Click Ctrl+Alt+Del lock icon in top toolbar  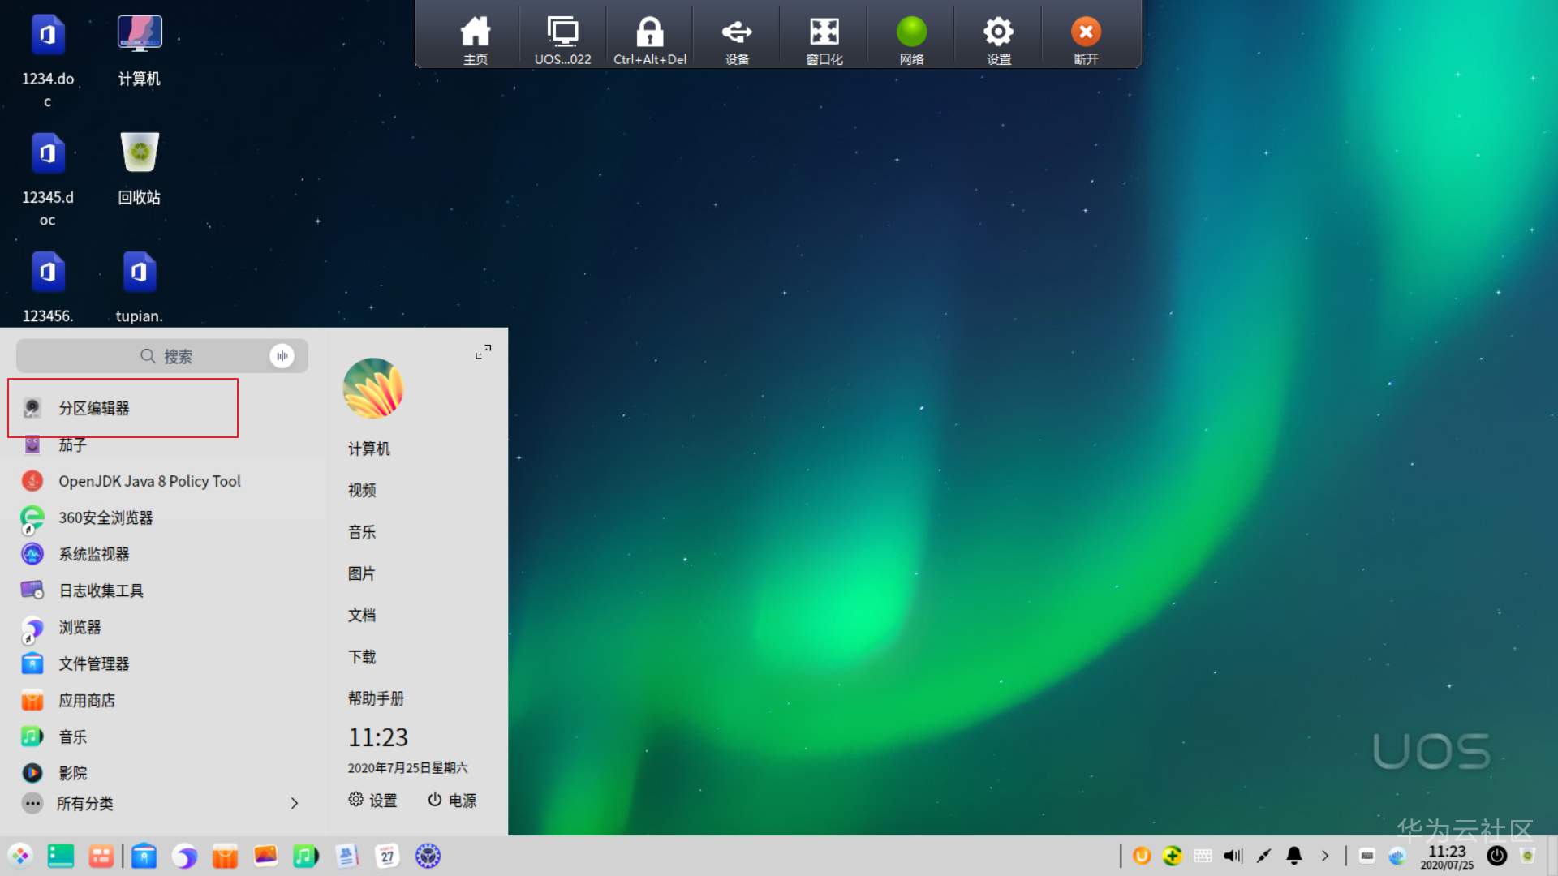(649, 39)
